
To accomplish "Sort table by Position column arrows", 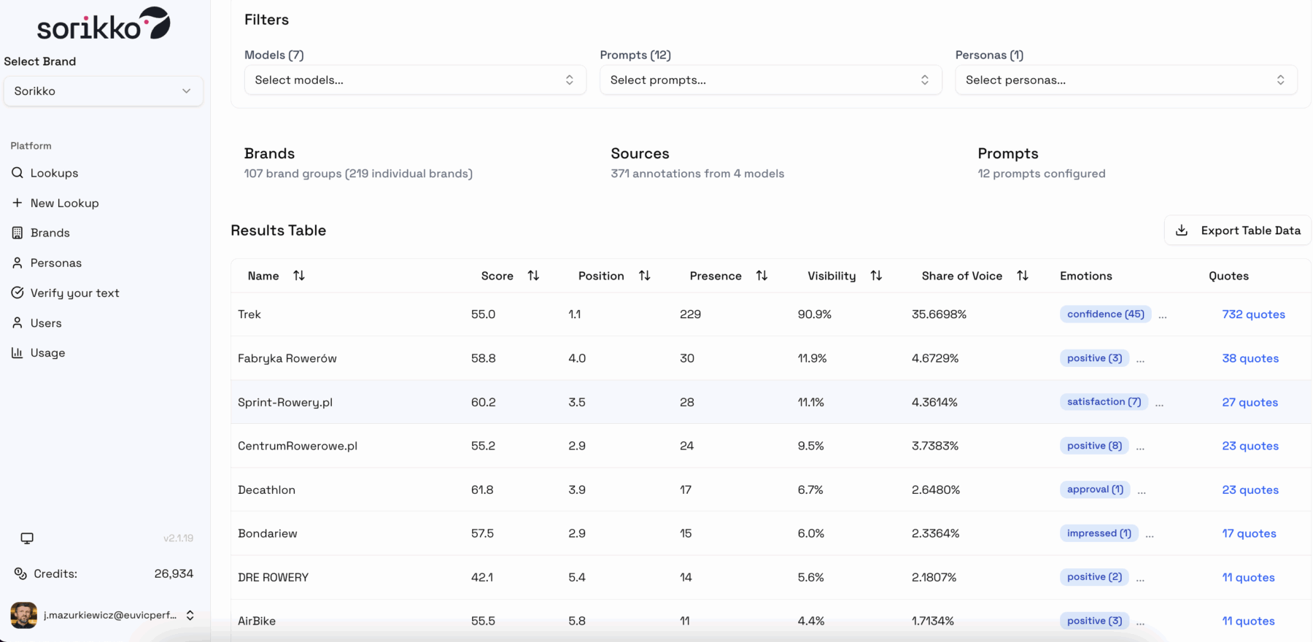I will (644, 276).
